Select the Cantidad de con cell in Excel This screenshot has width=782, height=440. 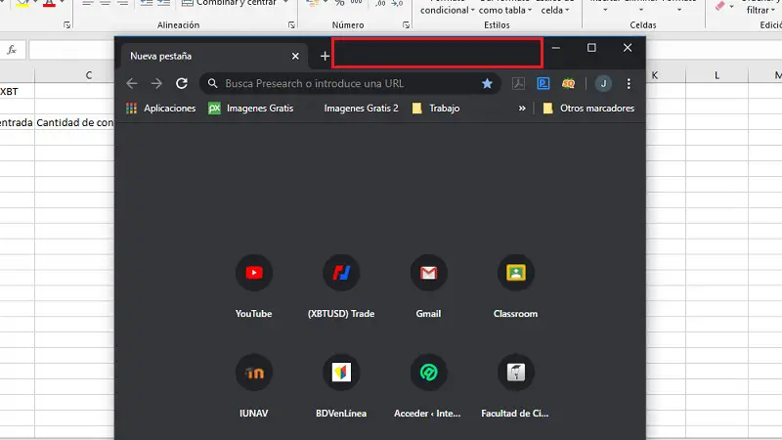tap(75, 122)
